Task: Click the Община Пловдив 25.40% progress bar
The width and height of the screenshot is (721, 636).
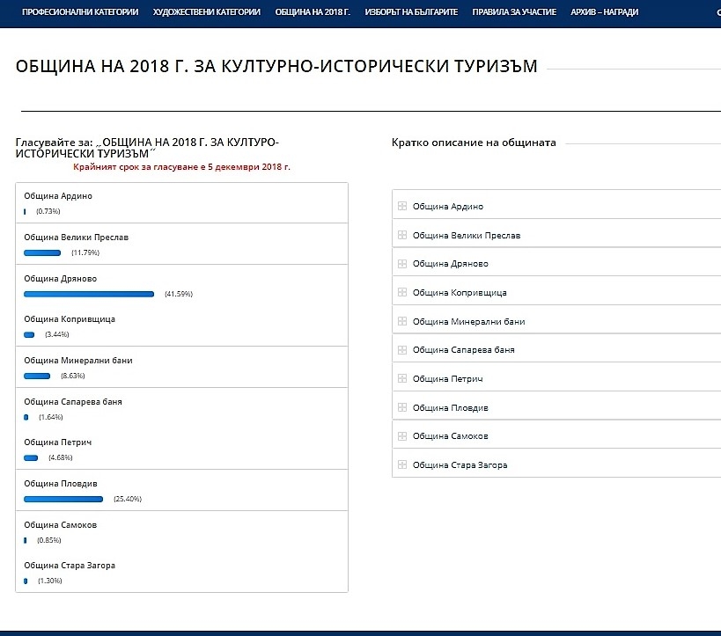Action: (63, 499)
